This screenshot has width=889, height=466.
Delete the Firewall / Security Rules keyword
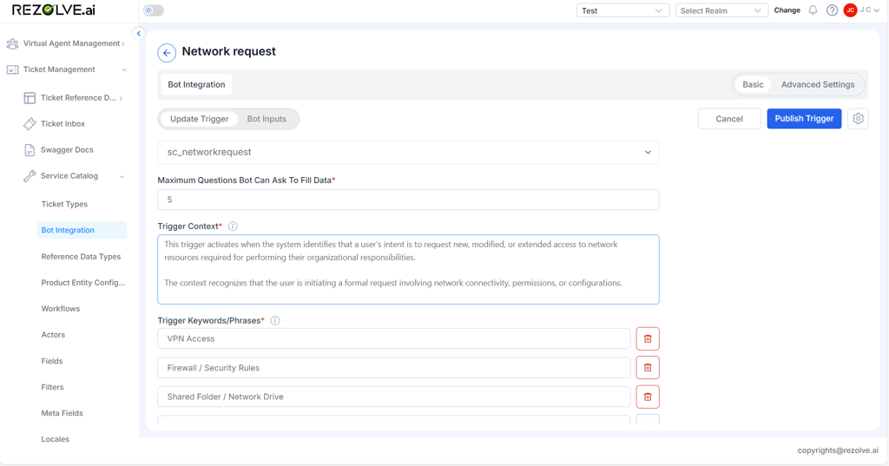[x=648, y=368]
